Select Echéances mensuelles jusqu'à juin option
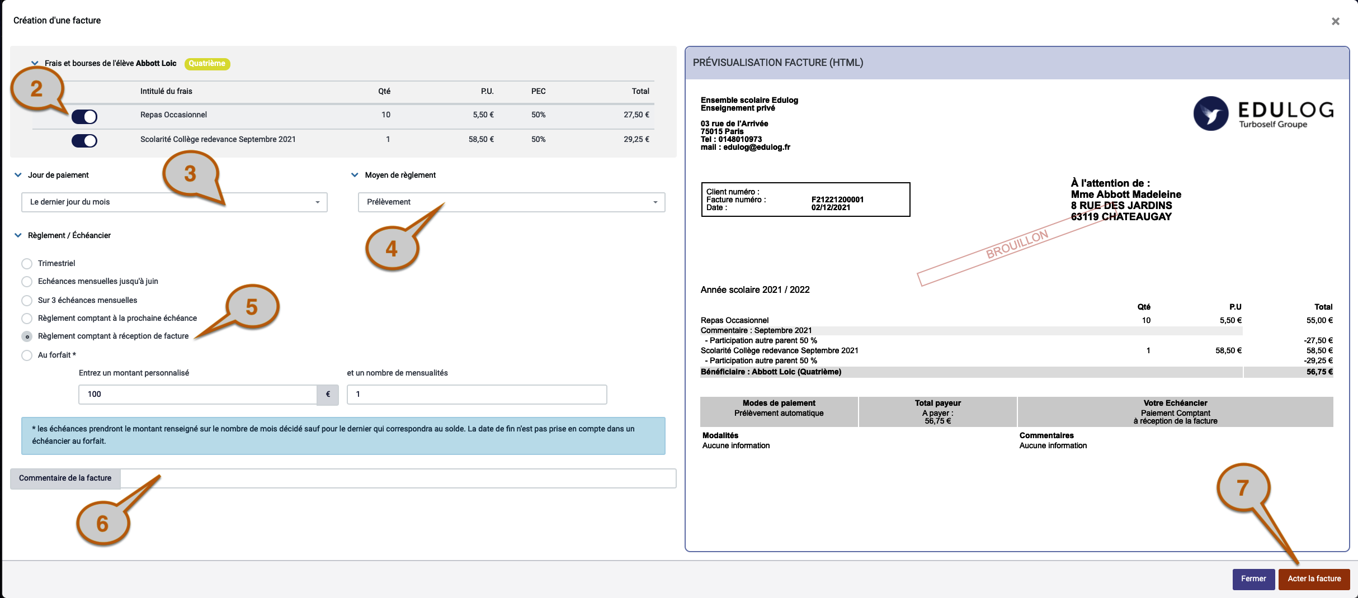 click(x=27, y=281)
